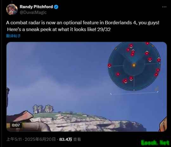Click the blue verified checkmark badge
171x147 pixels.
[x=56, y=7]
